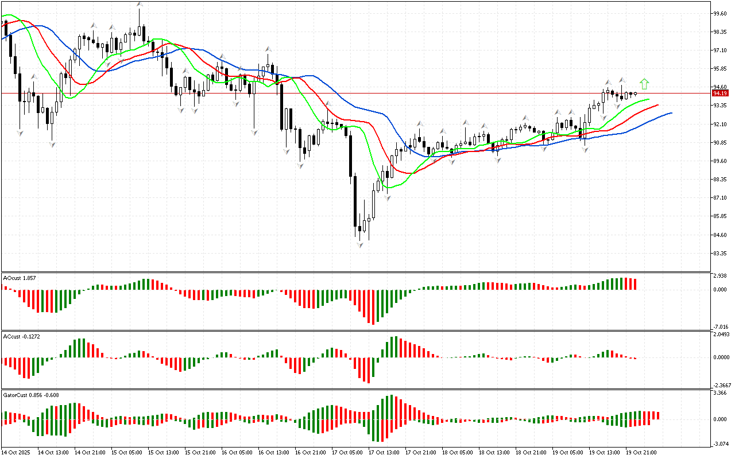
Task: Click the -7.016 AOcust scale value
Action: [x=719, y=326]
